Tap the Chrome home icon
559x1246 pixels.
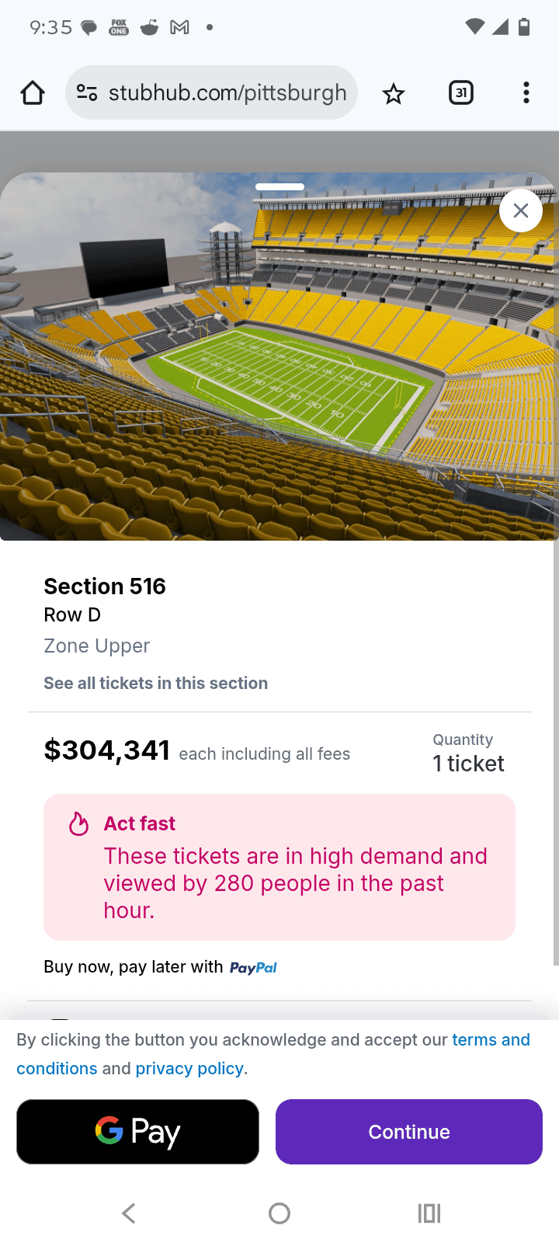(33, 93)
